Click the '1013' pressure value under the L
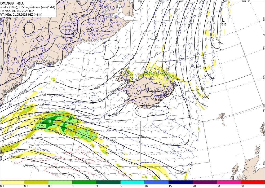This screenshot has height=188, width=265. [223, 24]
